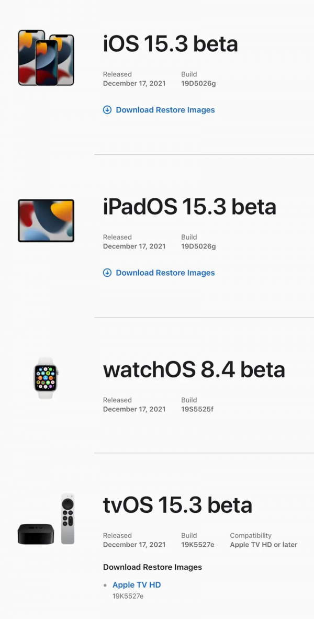Click the download arrow icon beside iPadOS 15.3 restore images
Viewport: 314px width, 619px height.
click(x=107, y=273)
